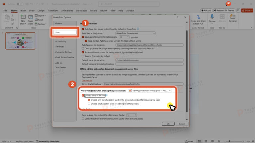Toggle Show additional places for saving checkbox
255x143 pixels.
click(x=83, y=52)
